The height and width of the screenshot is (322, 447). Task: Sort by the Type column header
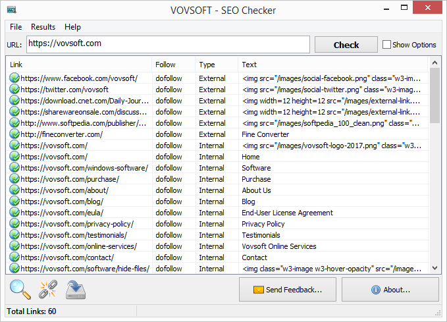pyautogui.click(x=217, y=65)
